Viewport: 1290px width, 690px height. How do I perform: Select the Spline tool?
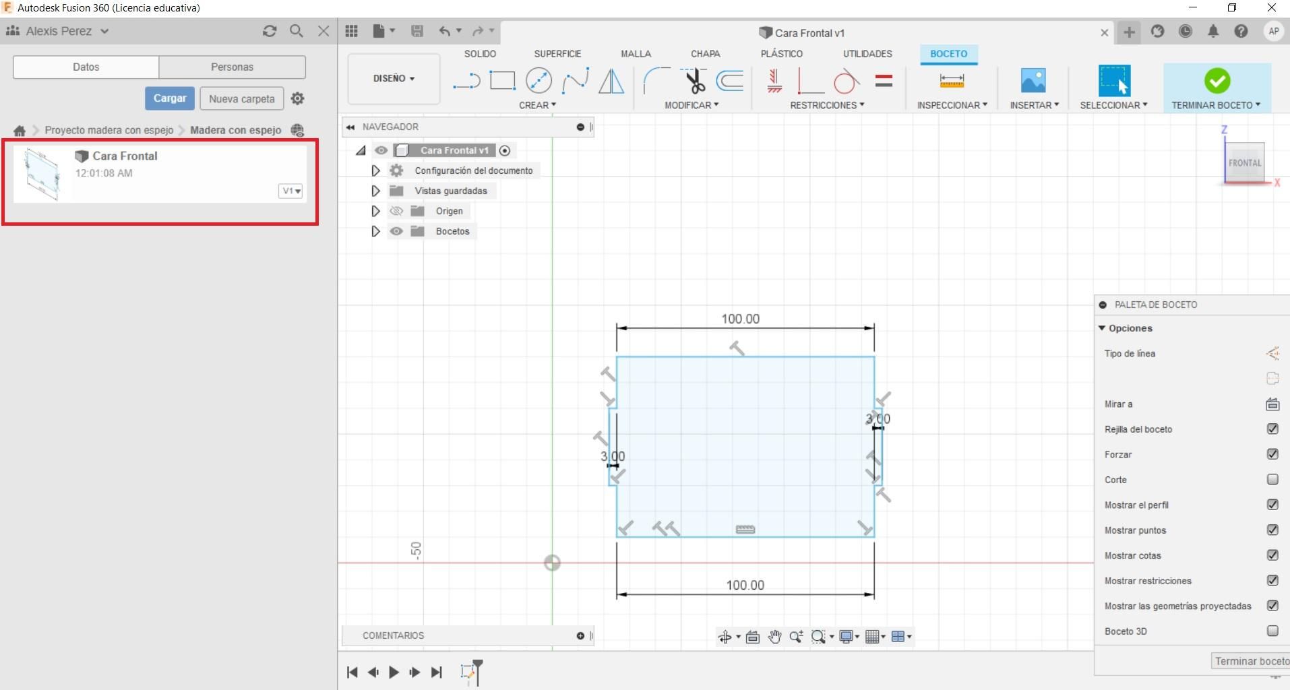pyautogui.click(x=575, y=81)
